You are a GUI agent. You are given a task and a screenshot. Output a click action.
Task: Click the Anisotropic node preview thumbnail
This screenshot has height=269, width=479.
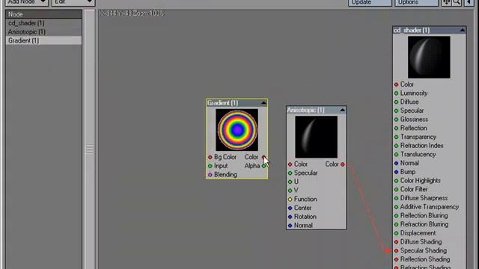[x=316, y=137]
